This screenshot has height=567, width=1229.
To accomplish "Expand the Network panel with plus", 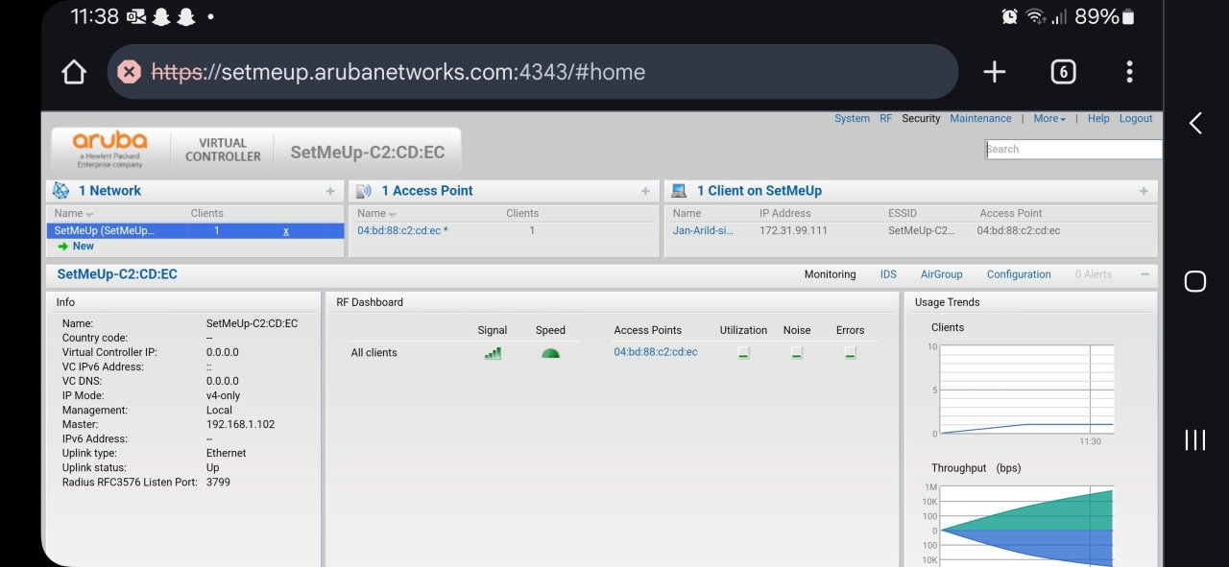I will 330,191.
